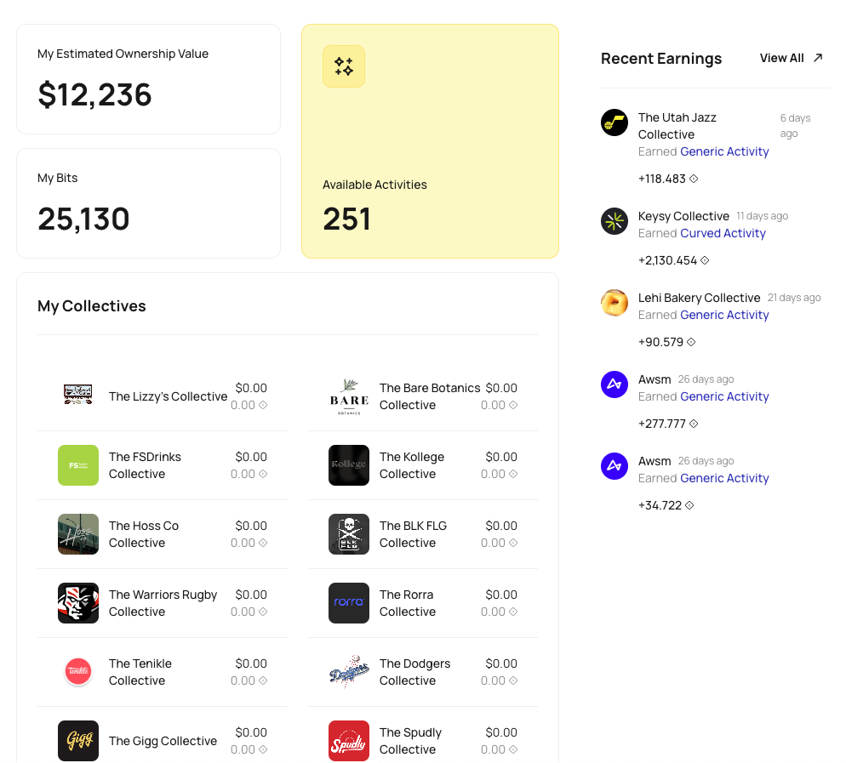Screen dimensions: 846x763
Task: Open The Warriors Rugby Collective name
Action: point(163,603)
